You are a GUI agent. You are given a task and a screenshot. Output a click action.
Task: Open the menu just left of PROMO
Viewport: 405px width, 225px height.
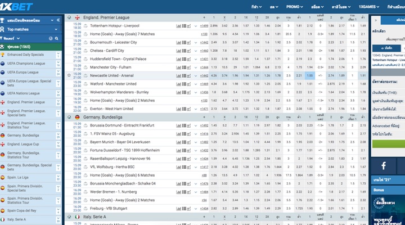click(x=274, y=7)
